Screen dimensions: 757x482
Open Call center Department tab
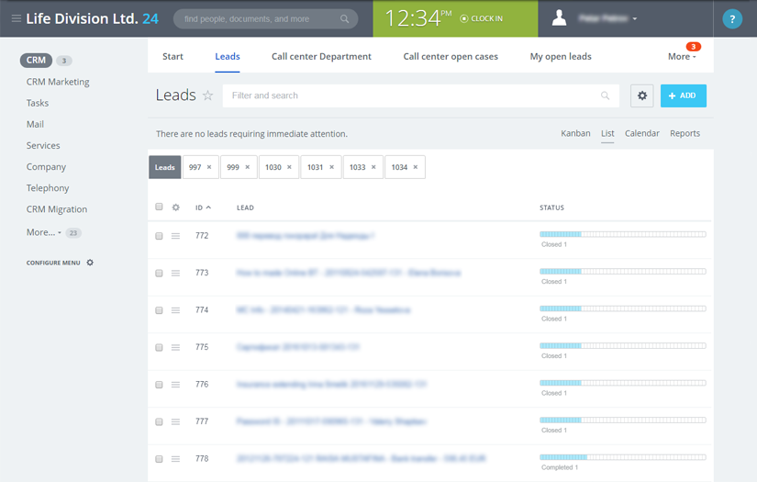click(x=321, y=57)
